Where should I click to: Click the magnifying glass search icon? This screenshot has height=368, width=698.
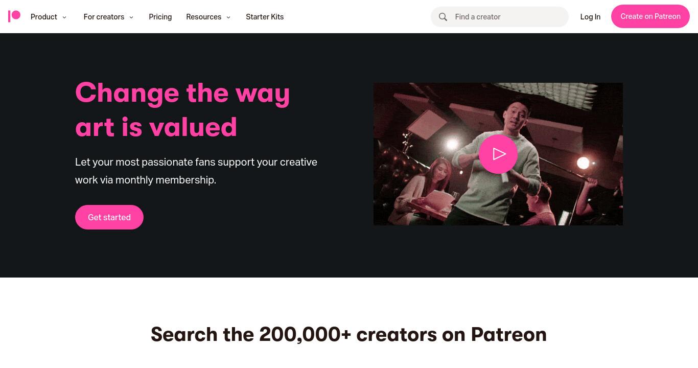[443, 17]
